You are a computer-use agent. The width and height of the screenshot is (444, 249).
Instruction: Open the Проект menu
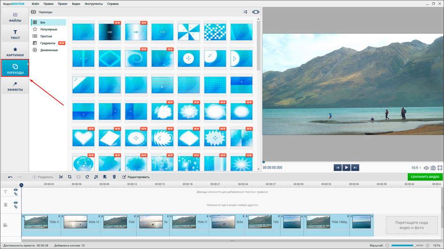(63, 4)
